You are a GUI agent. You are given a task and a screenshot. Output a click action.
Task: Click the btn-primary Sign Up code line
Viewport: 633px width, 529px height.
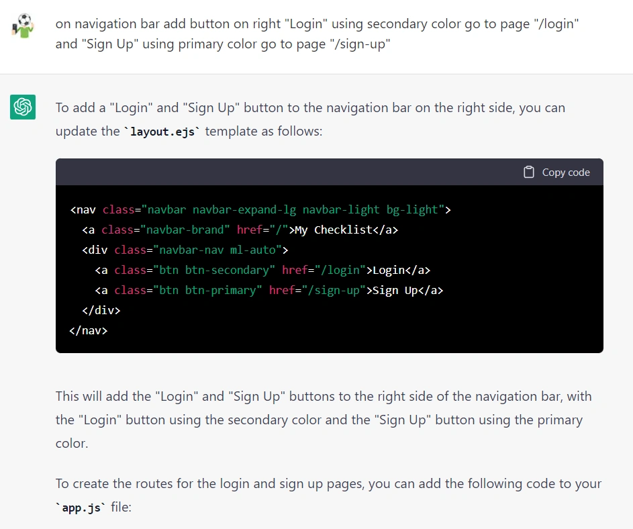click(269, 290)
